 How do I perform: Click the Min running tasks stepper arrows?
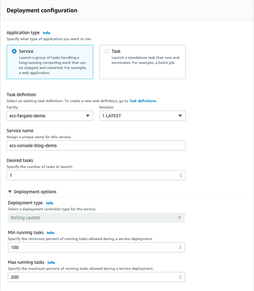coord(181,247)
